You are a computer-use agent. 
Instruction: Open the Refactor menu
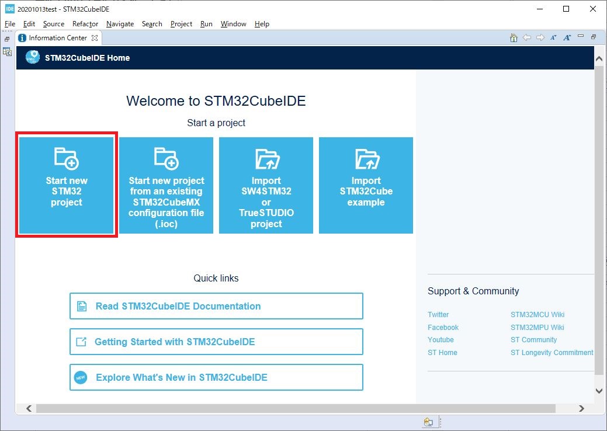[85, 24]
